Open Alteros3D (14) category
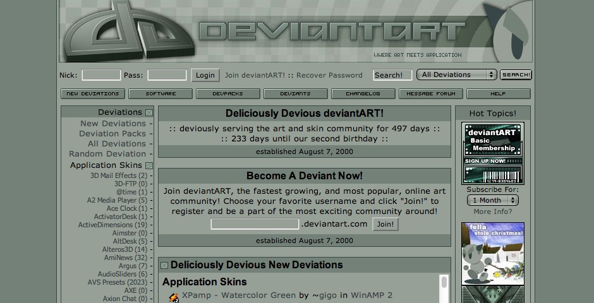594x303 pixels. click(124, 250)
